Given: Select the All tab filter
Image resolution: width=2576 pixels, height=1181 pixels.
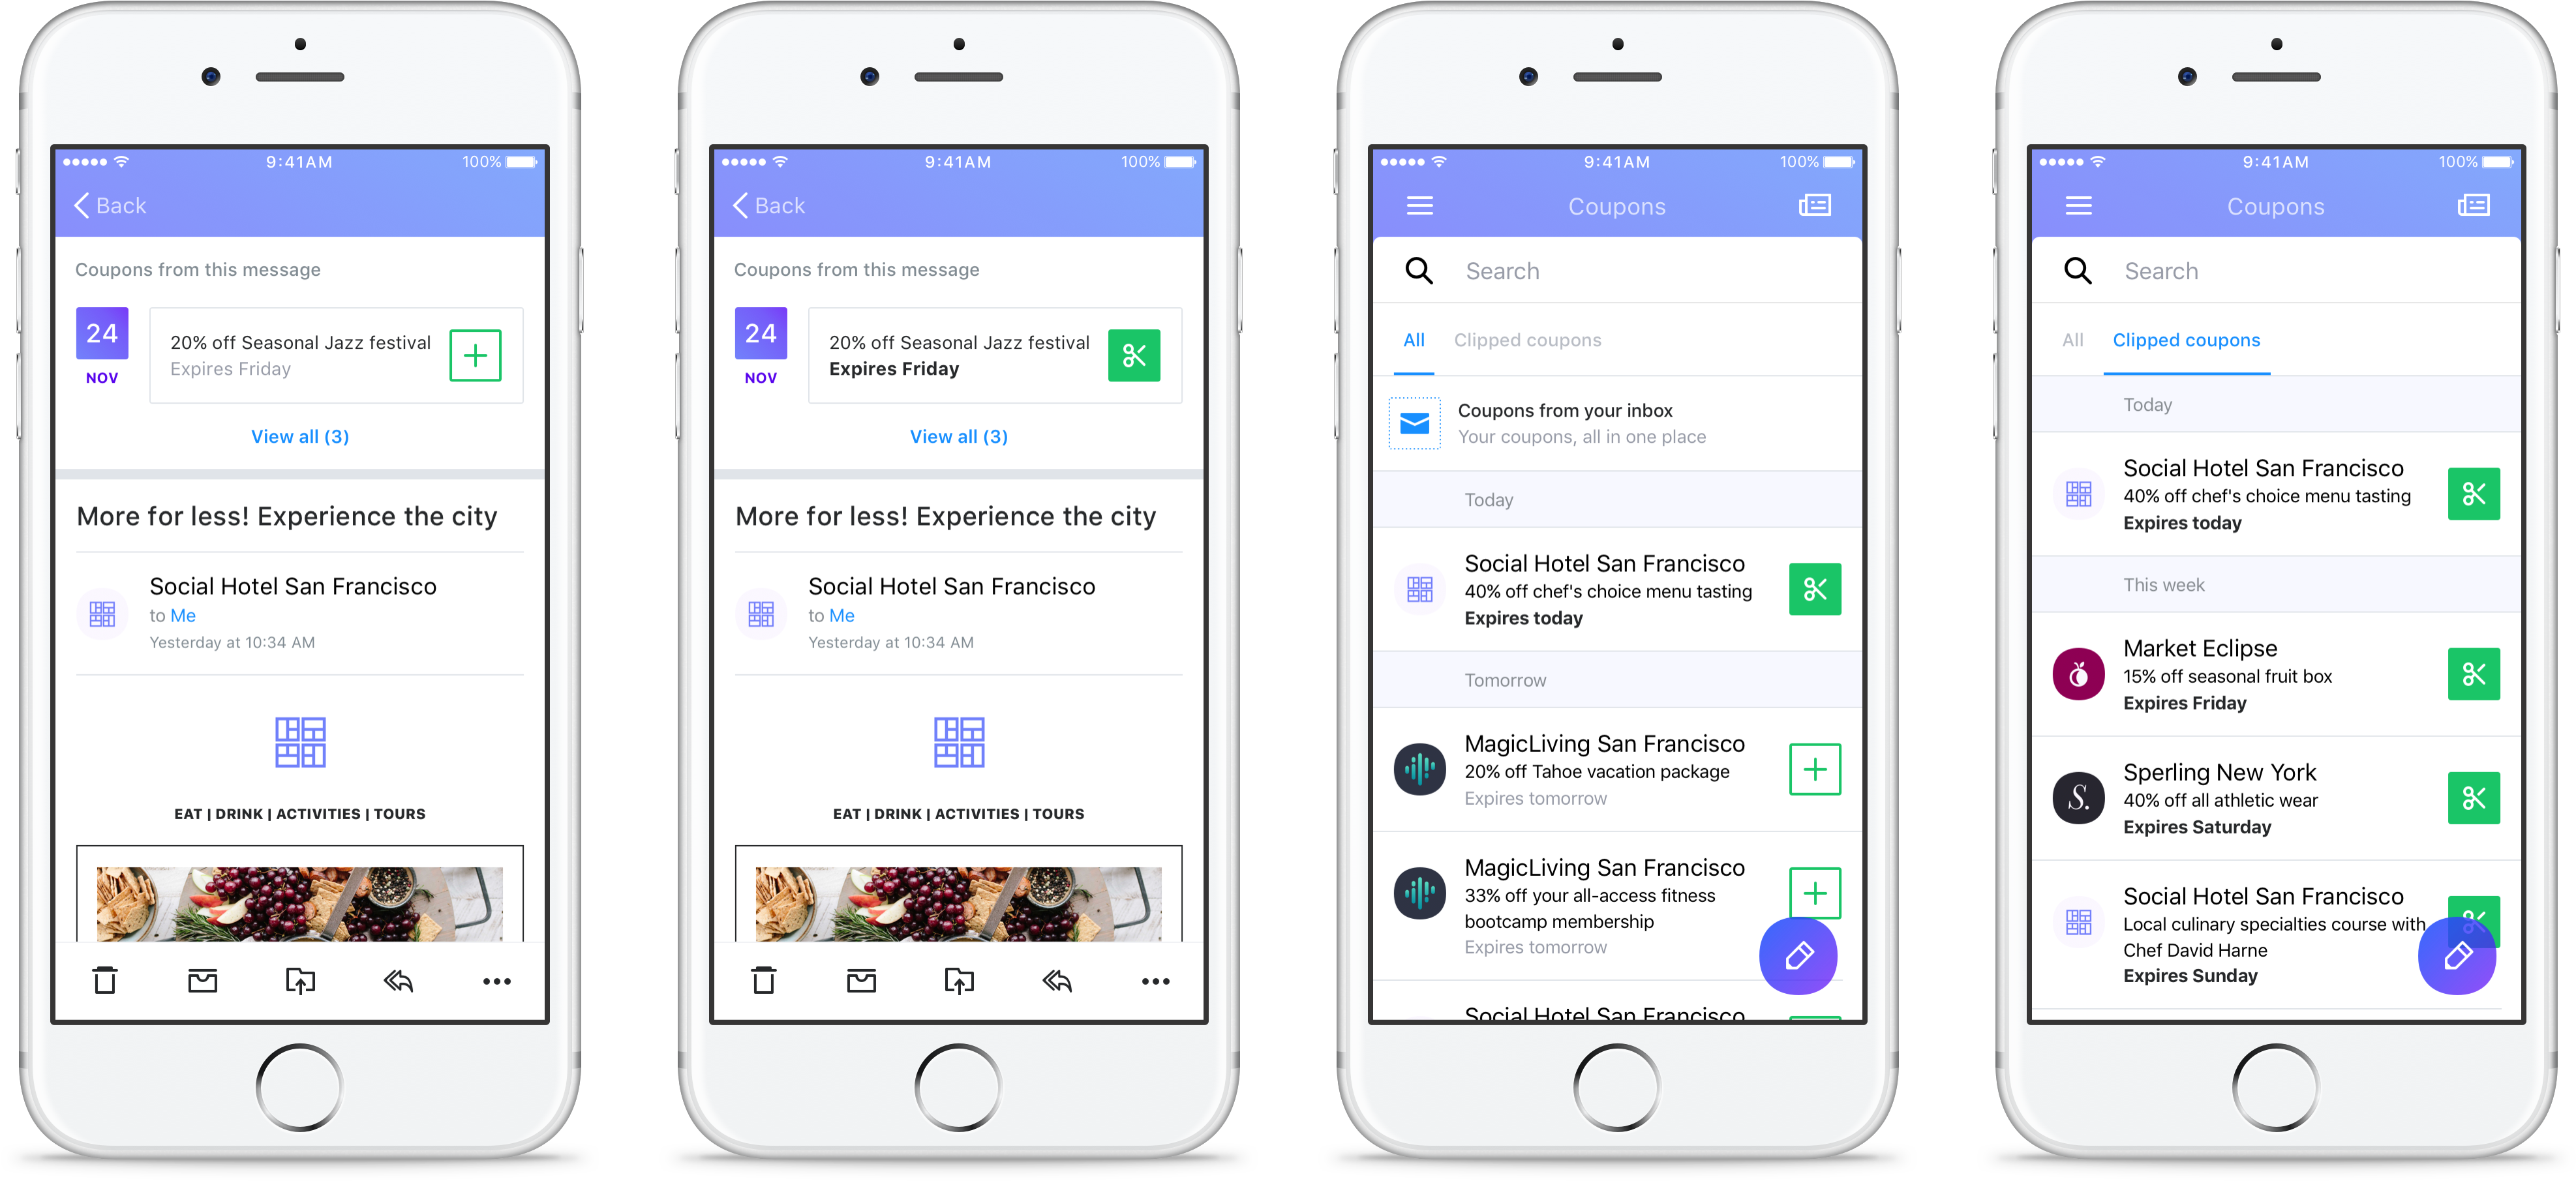Looking at the screenshot, I should tap(1416, 338).
